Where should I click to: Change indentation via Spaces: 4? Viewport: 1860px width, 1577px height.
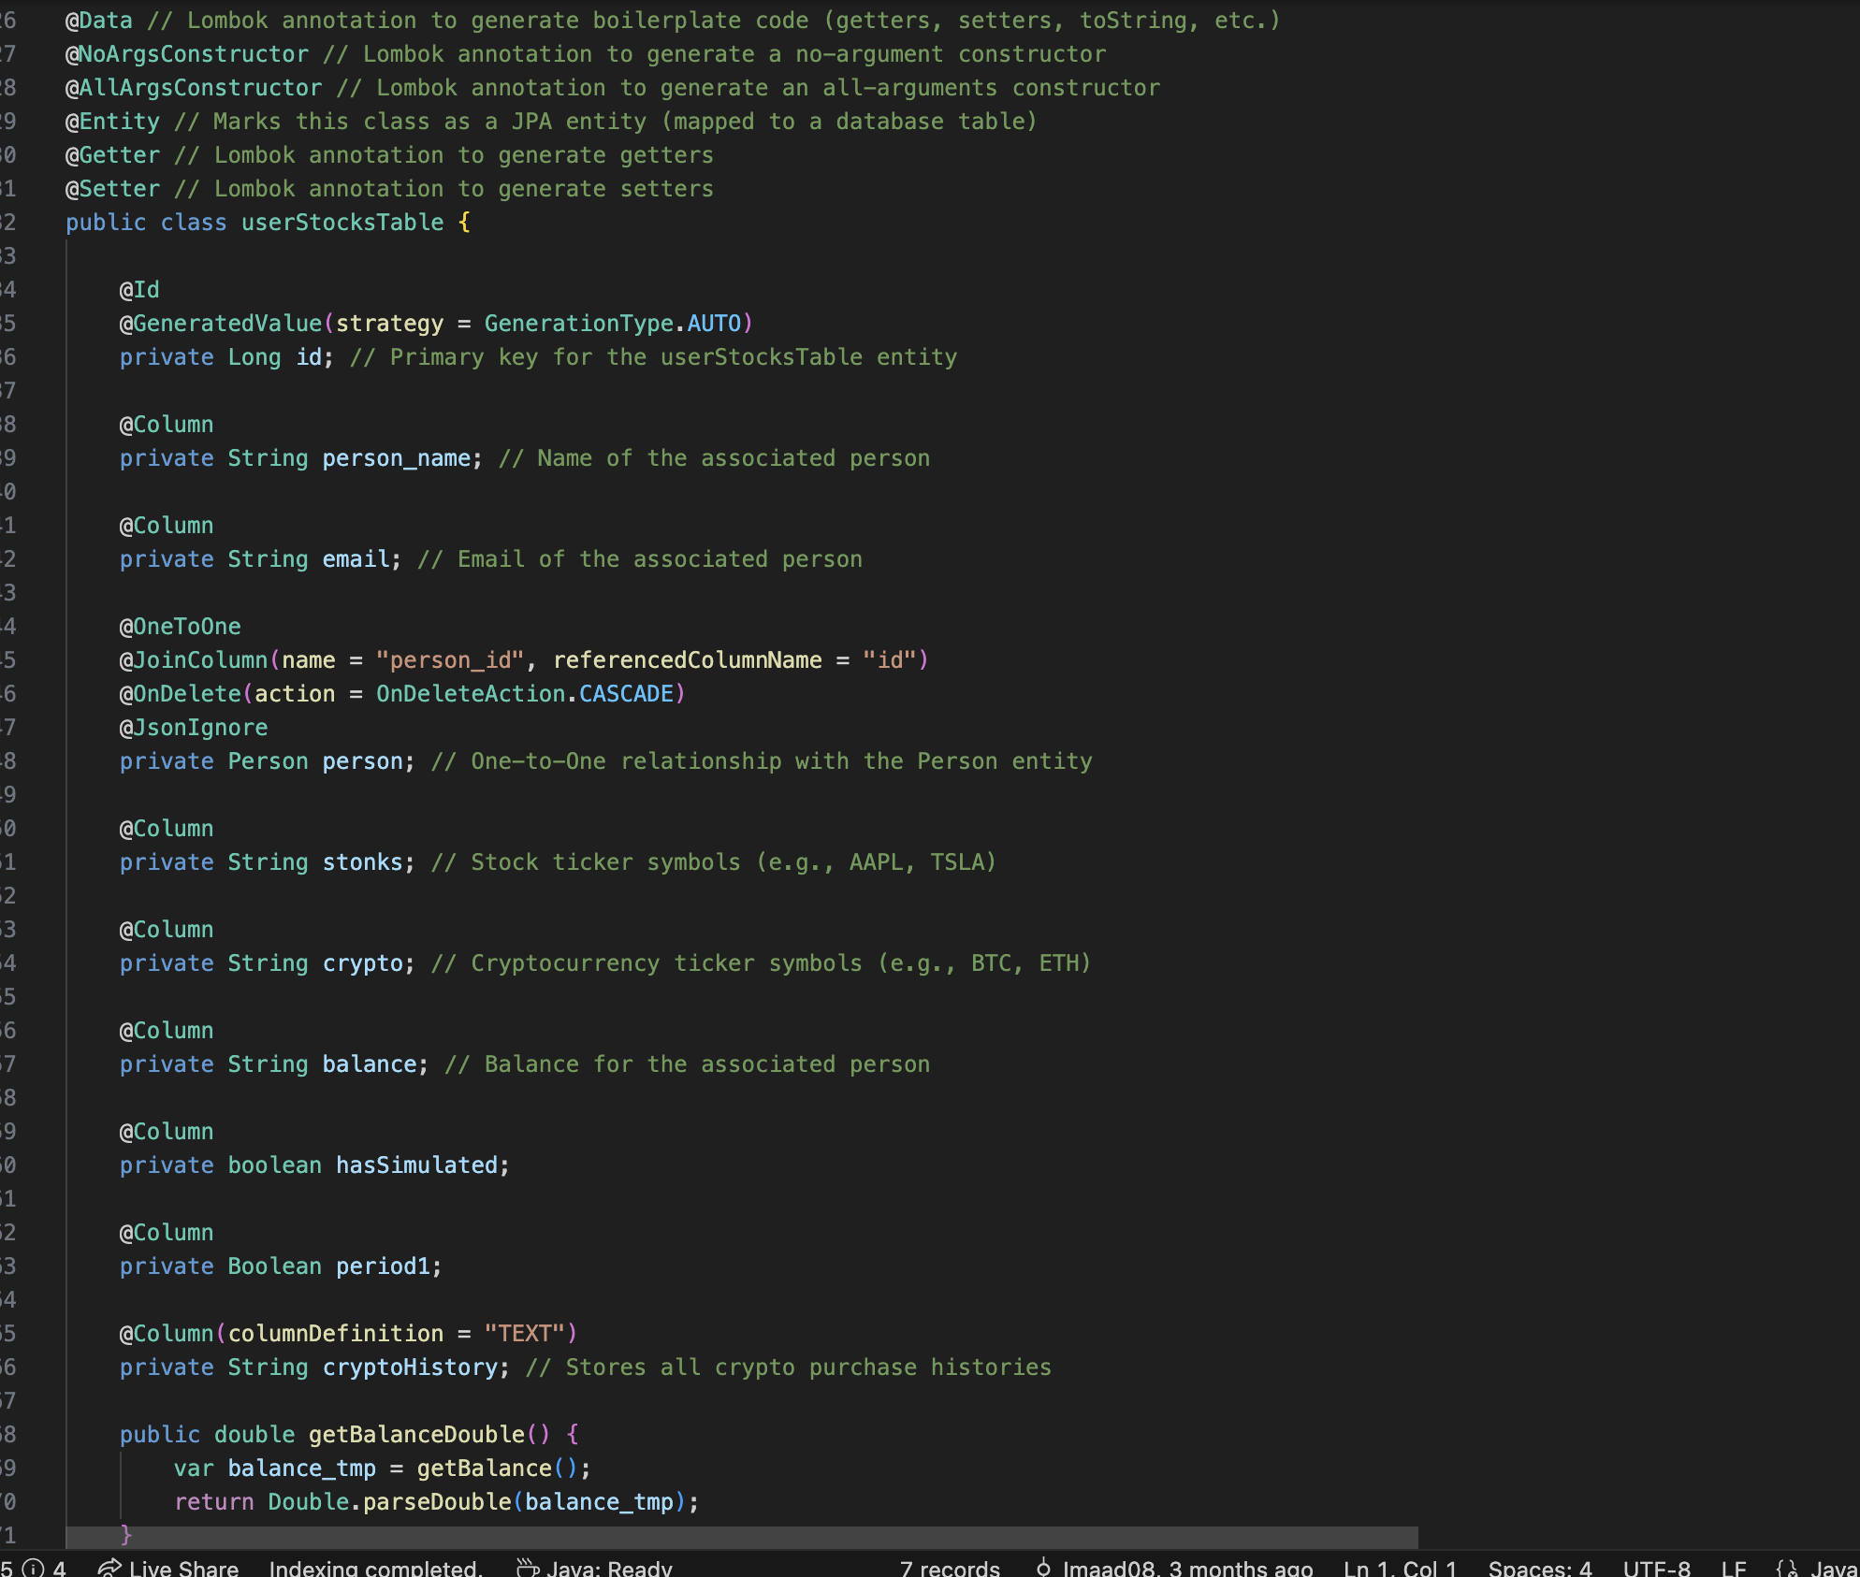[x=1539, y=1569]
